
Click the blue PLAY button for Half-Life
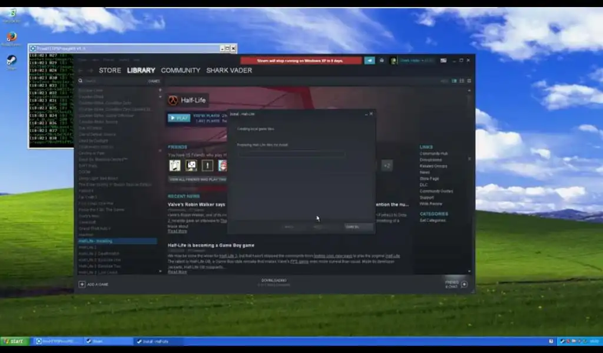point(179,118)
